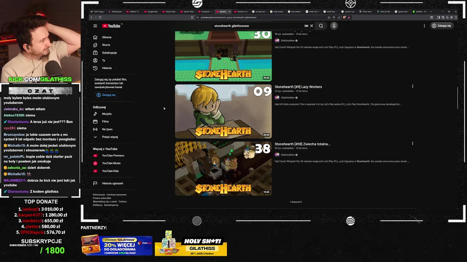Click the sidebar Zaloguj się button
The height and width of the screenshot is (262, 467).
pos(106,95)
